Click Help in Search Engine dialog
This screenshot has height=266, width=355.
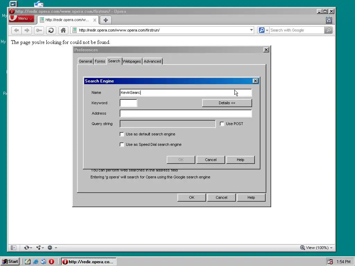[241, 160]
